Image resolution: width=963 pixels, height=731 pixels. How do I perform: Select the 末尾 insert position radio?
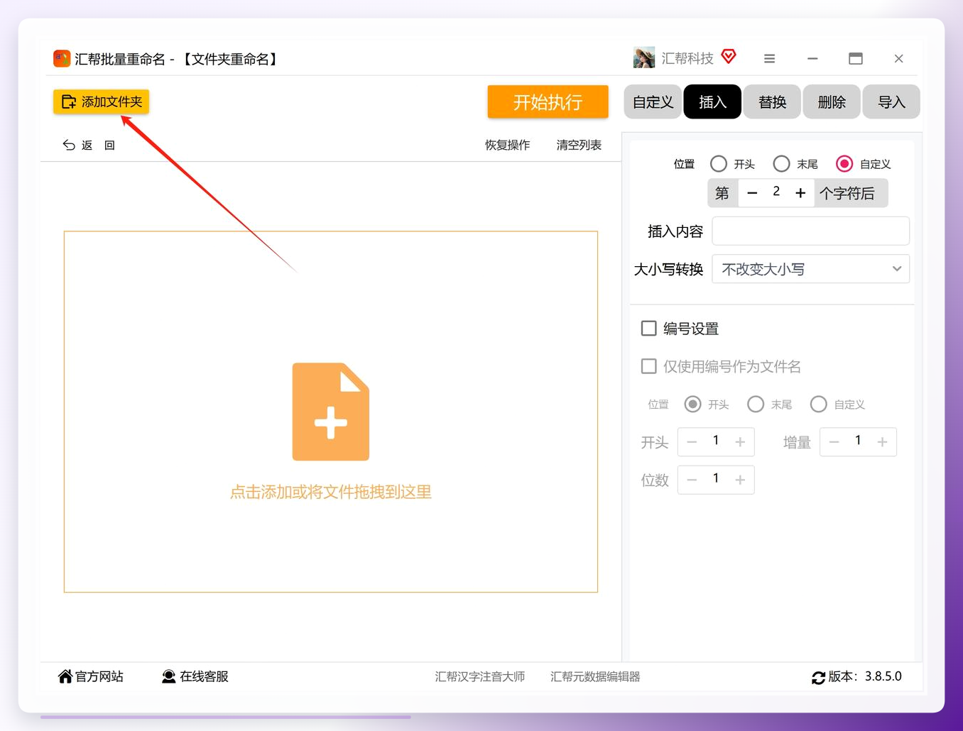pos(781,164)
